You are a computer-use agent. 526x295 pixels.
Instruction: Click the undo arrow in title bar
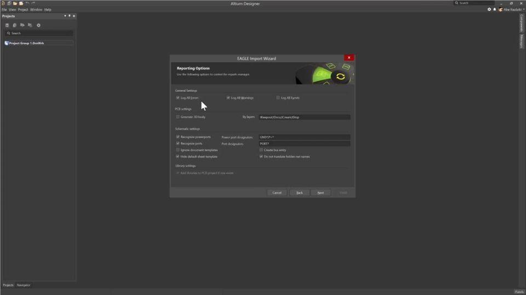coord(27,3)
